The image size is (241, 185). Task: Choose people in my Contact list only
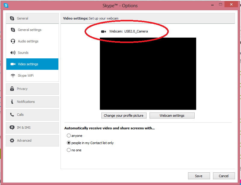coord(69,143)
